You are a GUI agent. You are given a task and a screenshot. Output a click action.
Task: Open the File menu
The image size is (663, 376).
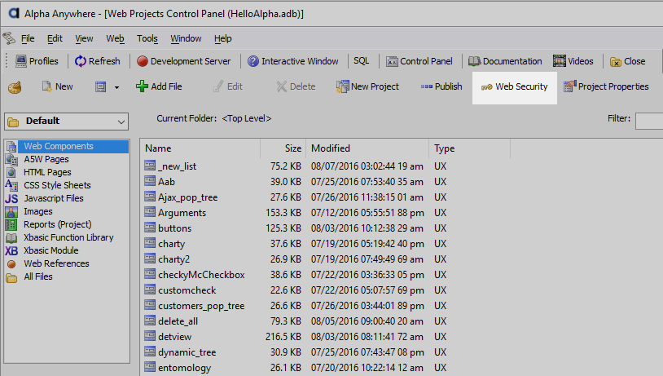coord(28,38)
